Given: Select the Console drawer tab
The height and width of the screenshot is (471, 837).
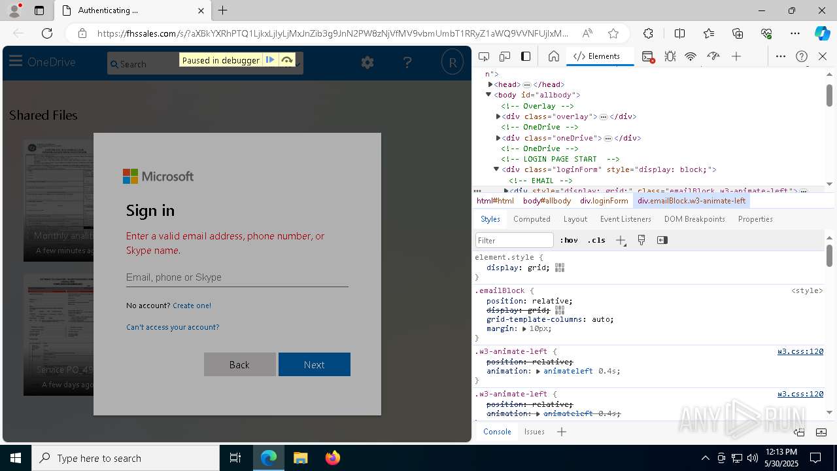Looking at the screenshot, I should [497, 432].
